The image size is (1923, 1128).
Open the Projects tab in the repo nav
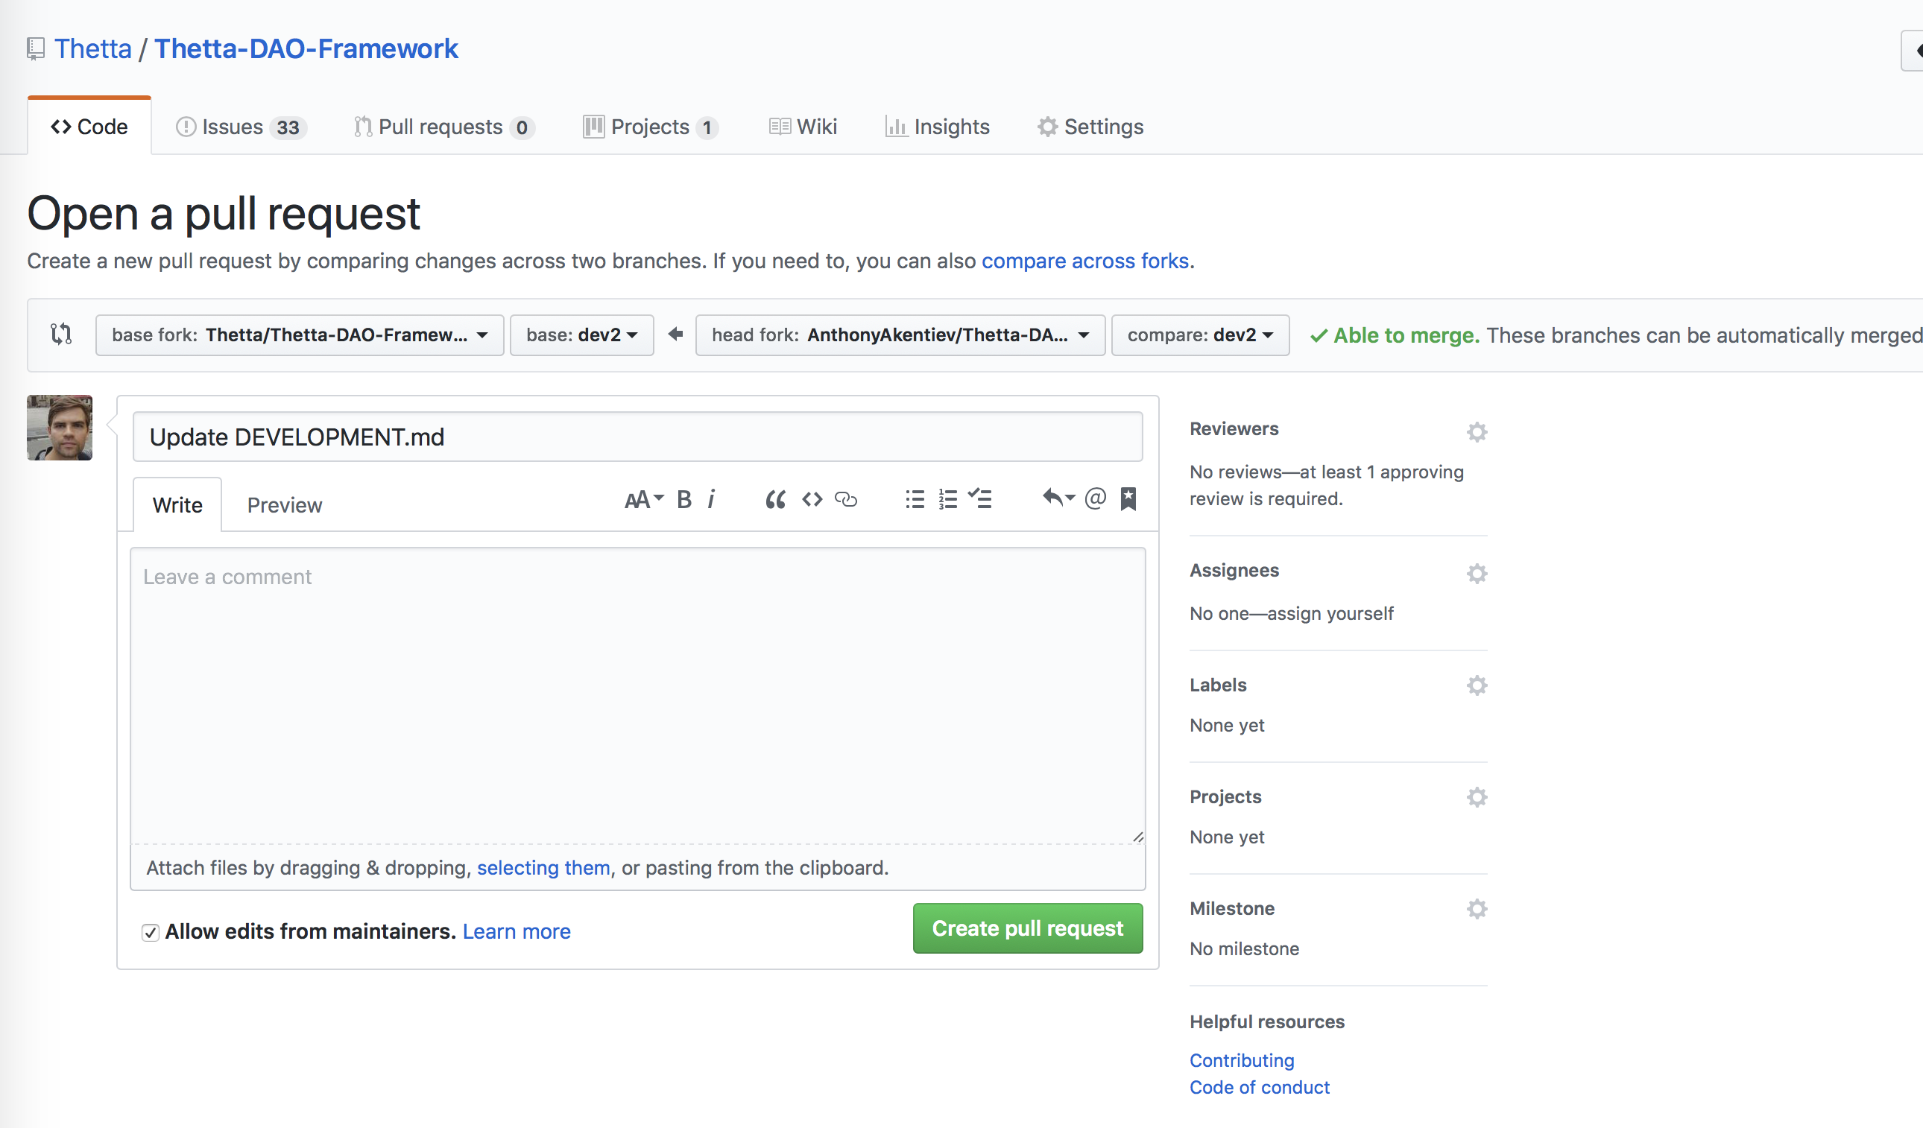(x=650, y=127)
